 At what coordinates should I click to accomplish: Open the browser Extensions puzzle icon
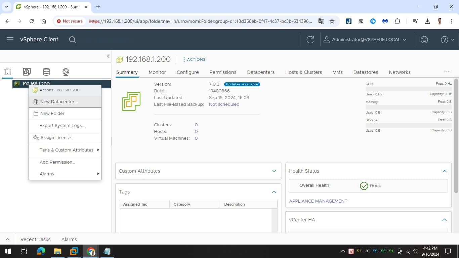(x=397, y=21)
